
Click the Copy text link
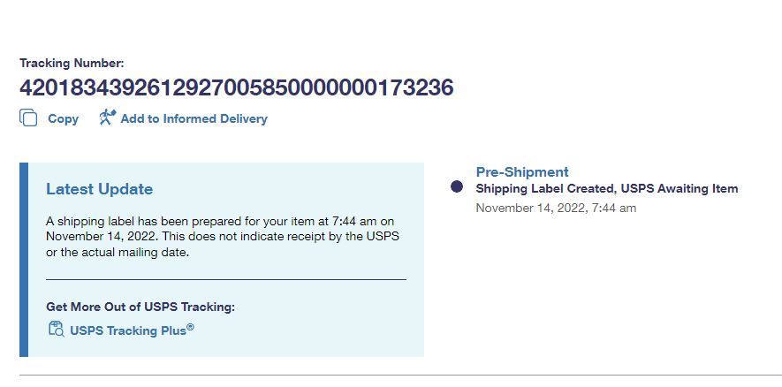point(63,118)
